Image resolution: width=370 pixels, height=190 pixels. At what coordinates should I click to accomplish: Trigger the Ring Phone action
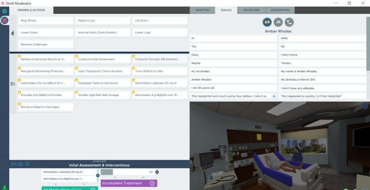click(46, 21)
